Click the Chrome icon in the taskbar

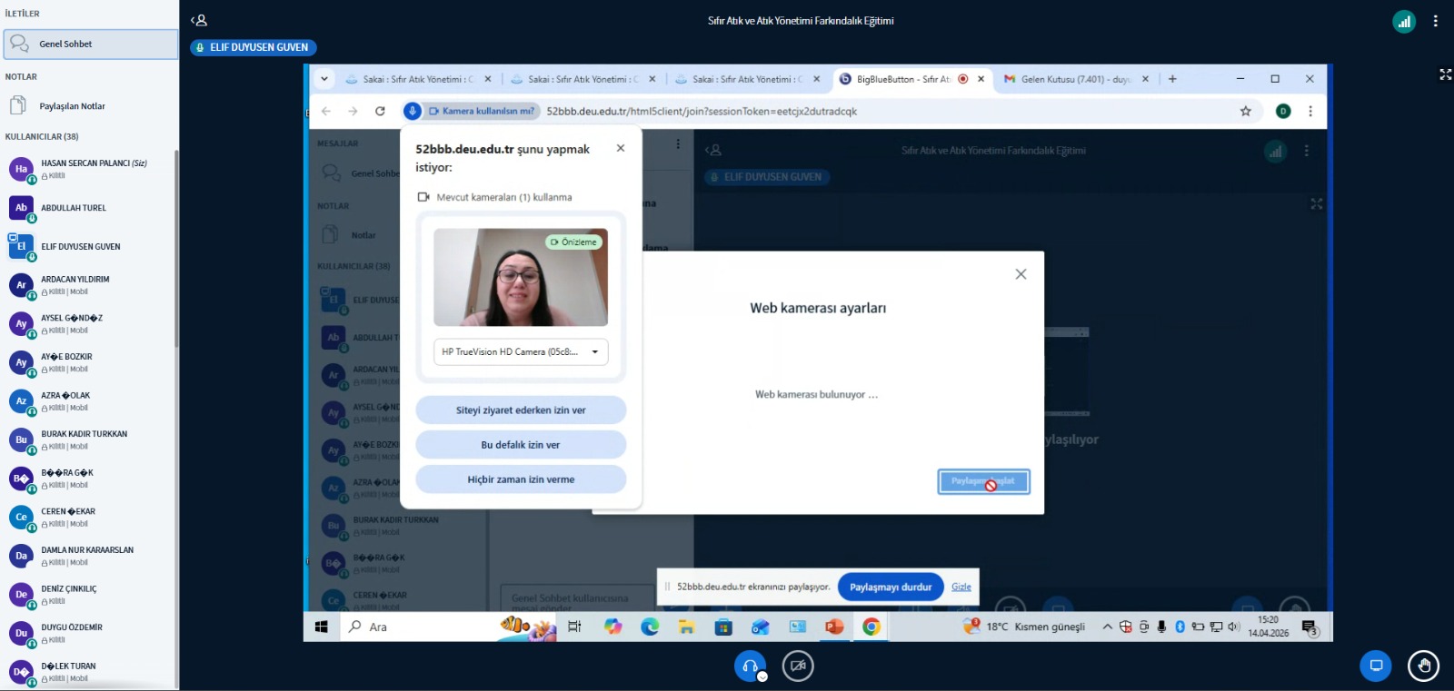coord(871,627)
